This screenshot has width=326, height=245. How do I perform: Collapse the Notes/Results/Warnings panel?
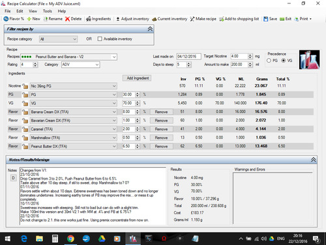[x=313, y=160]
